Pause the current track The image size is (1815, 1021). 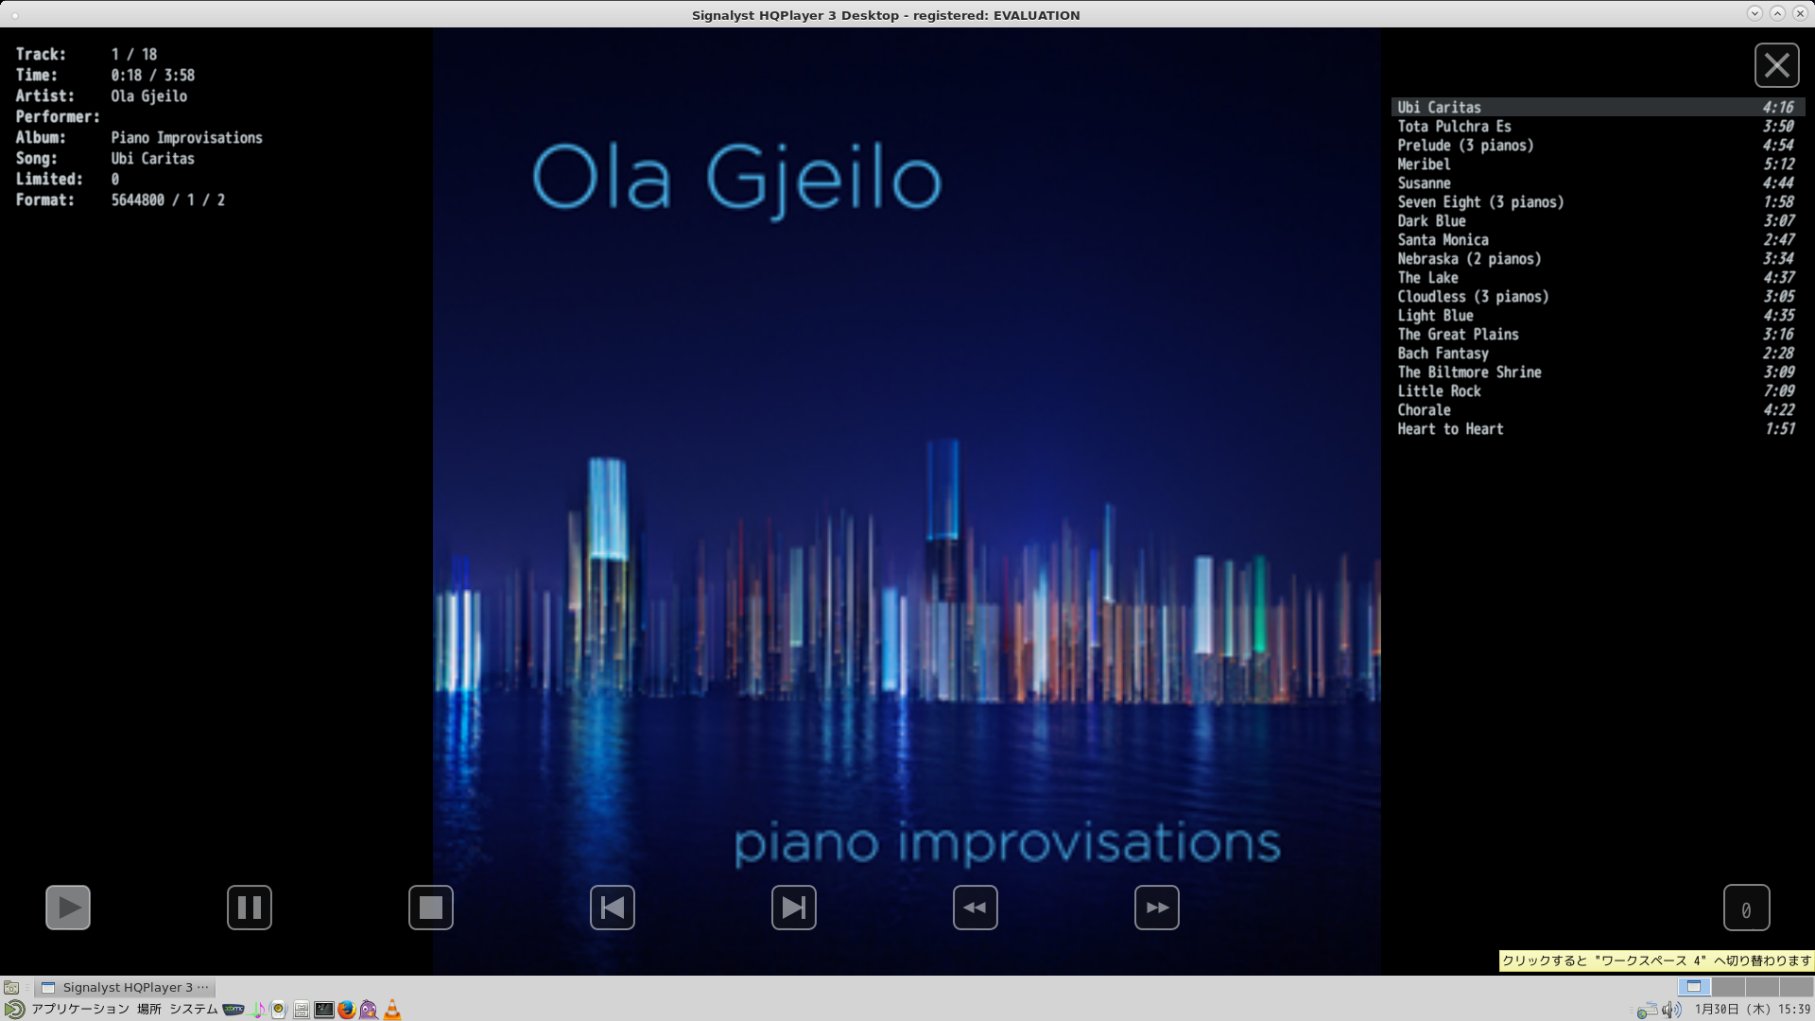[x=250, y=908]
